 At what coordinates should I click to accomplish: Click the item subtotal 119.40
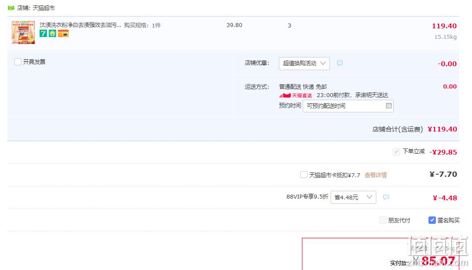click(x=444, y=26)
